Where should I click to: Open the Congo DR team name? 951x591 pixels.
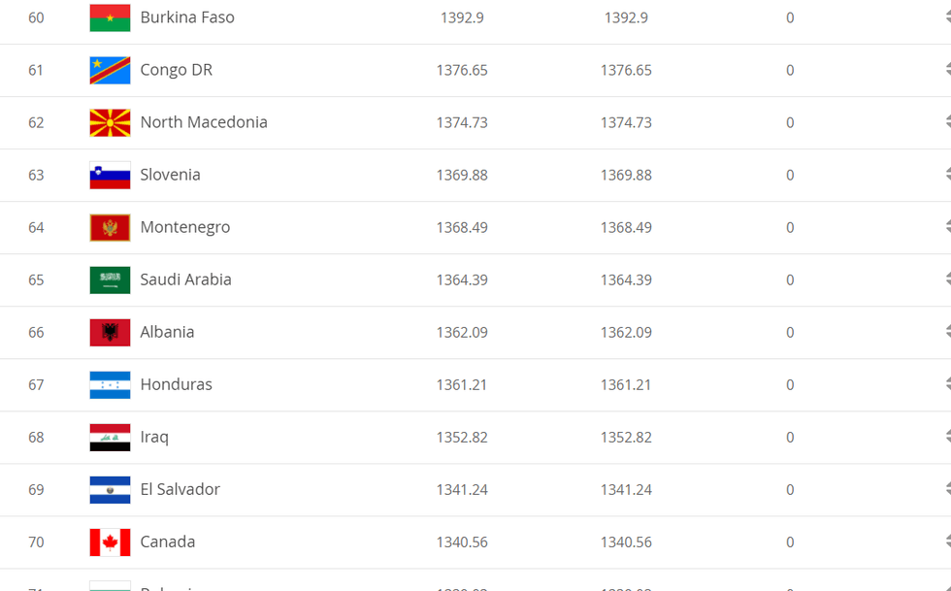click(x=176, y=70)
